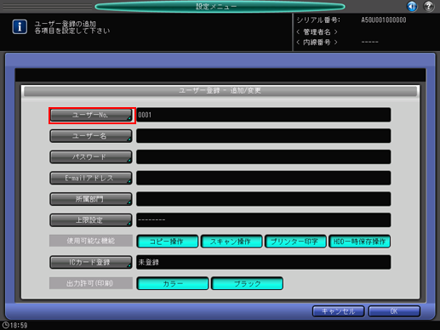Click the user number field showing 0001
The width and height of the screenshot is (440, 330).
click(264, 115)
